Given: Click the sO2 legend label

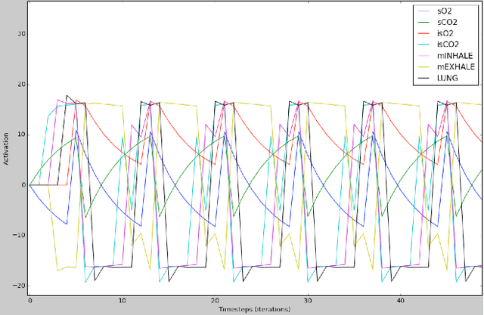Looking at the screenshot, I should [444, 11].
